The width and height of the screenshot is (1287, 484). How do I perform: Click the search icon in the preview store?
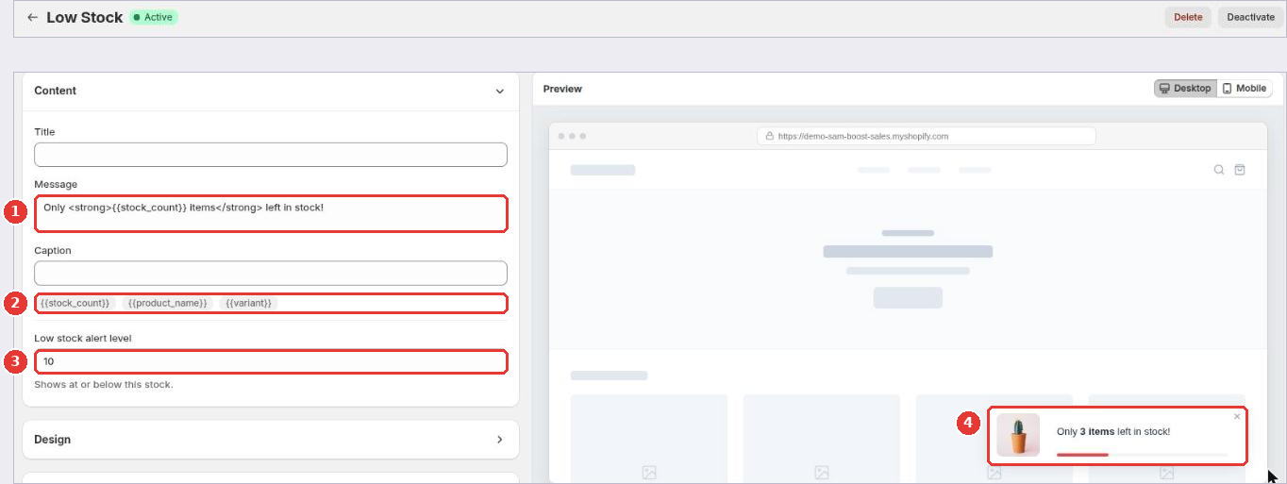coord(1219,170)
